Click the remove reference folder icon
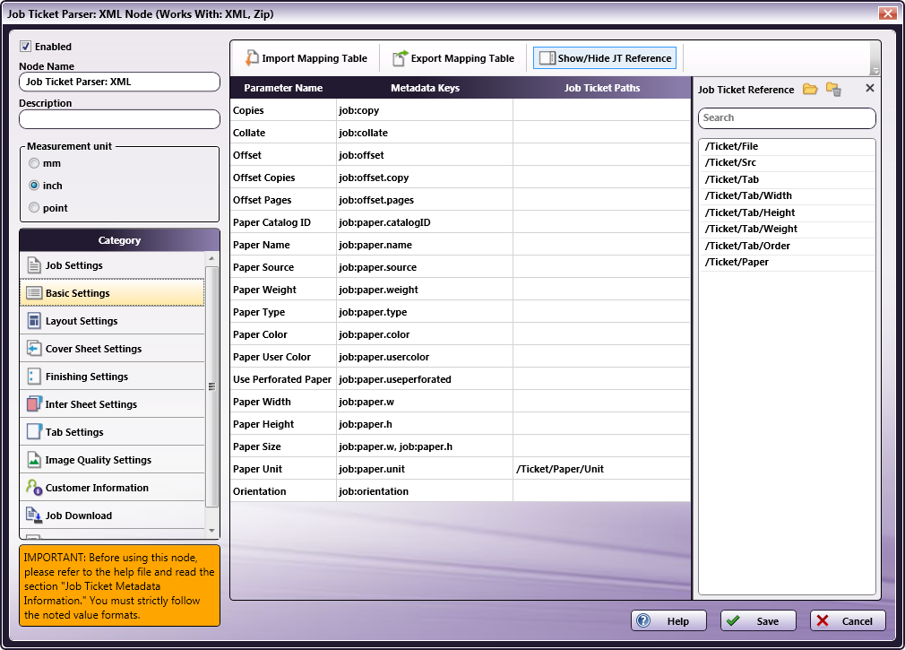Image resolution: width=905 pixels, height=650 pixels. [833, 89]
